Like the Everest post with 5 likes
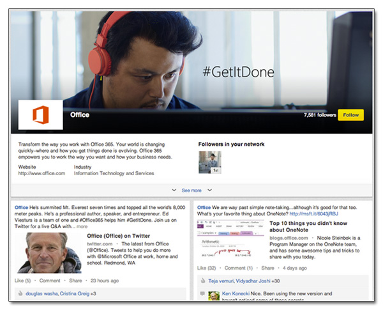 [23, 281]
